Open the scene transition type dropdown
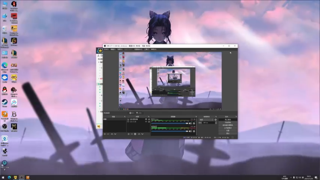The image size is (320, 180). [206, 120]
